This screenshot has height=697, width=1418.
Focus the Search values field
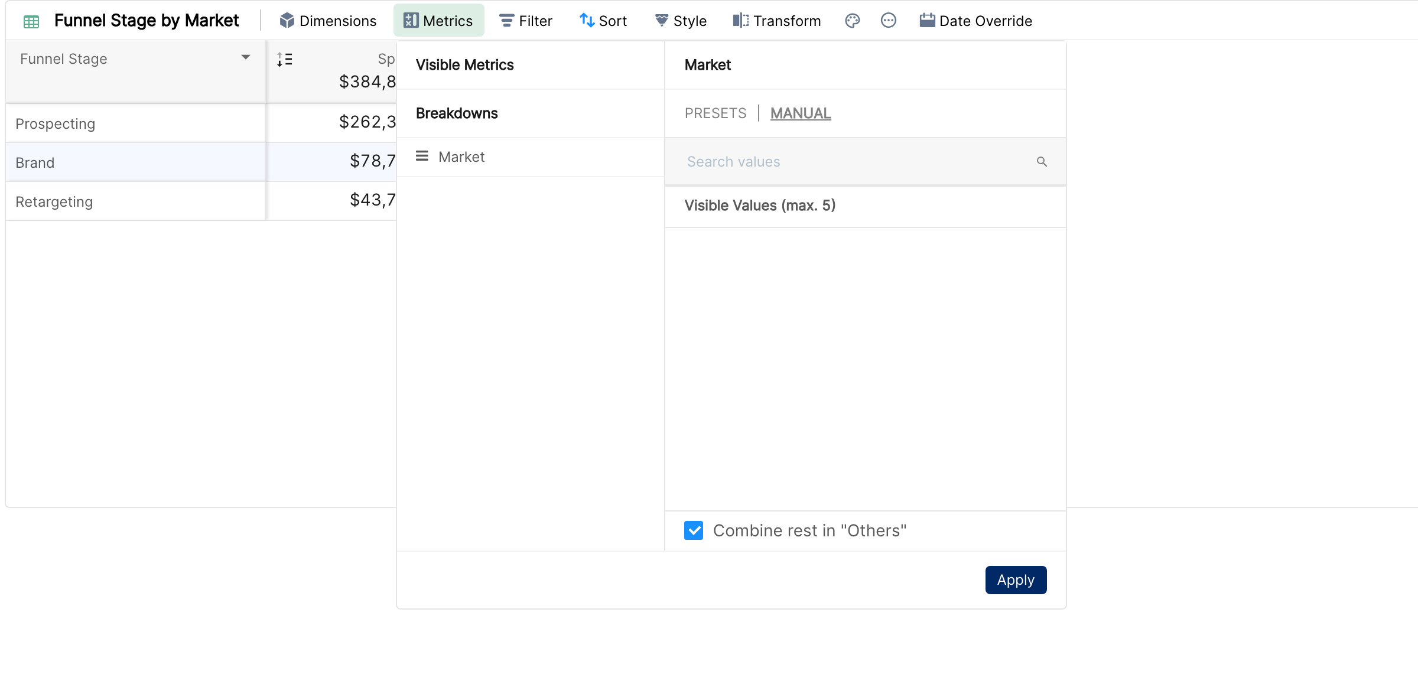tap(866, 162)
